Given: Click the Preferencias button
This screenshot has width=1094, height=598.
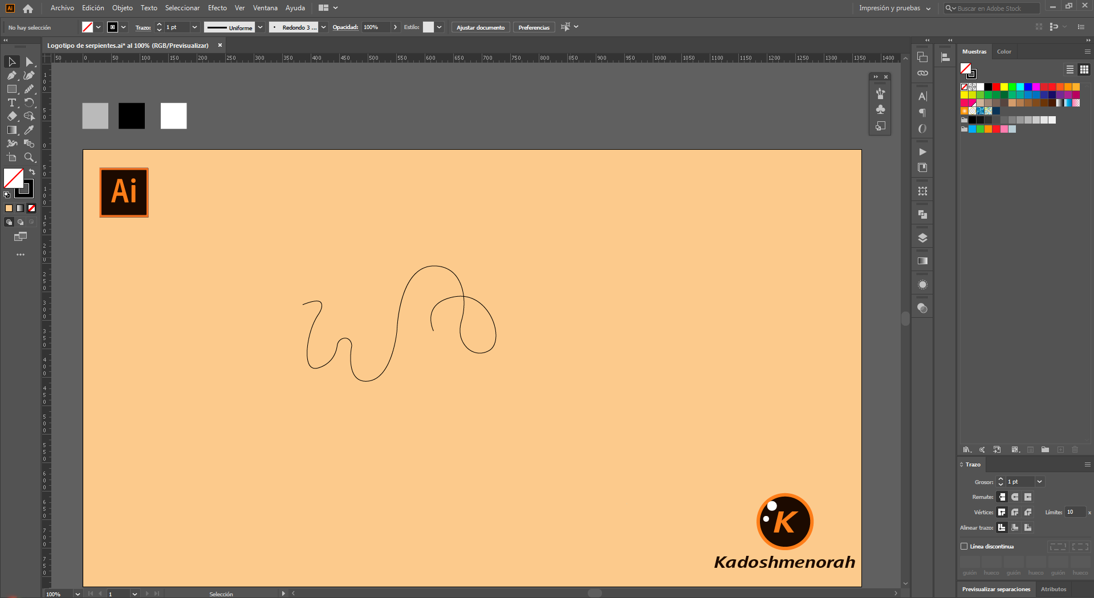Looking at the screenshot, I should pyautogui.click(x=534, y=27).
